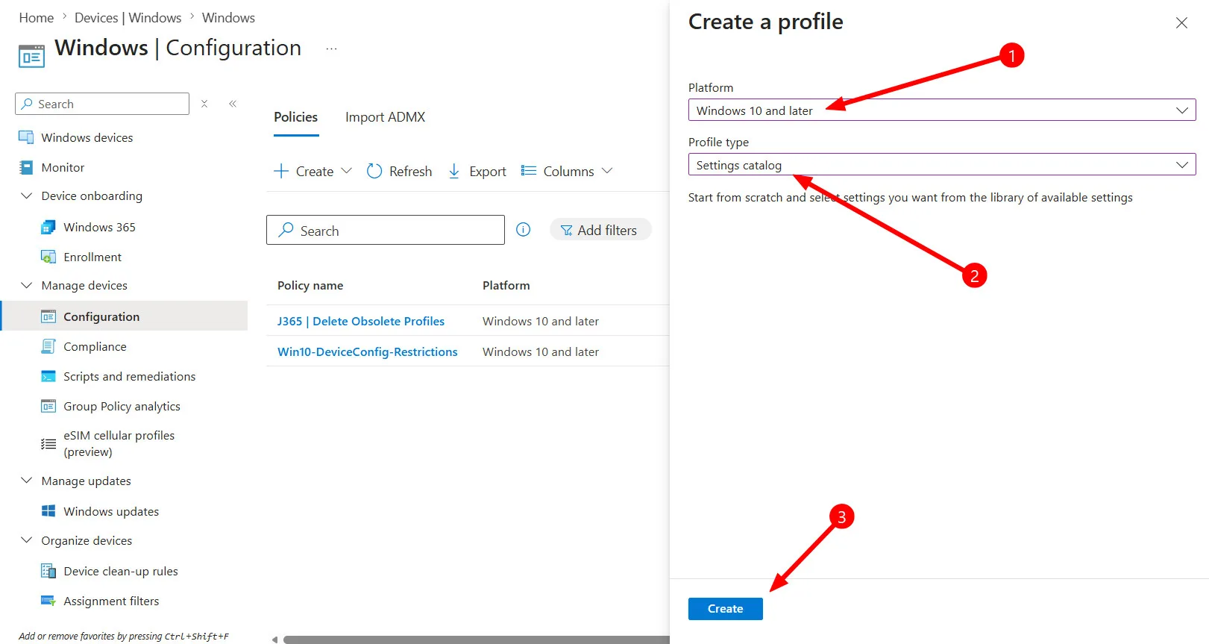Click the Configuration icon in sidebar
Viewport: 1209px width, 644px height.
48,316
